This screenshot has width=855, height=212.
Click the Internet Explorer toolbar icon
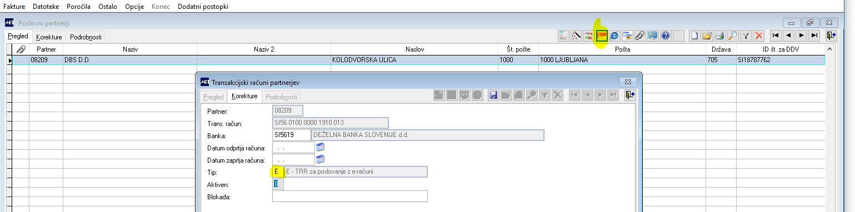click(614, 36)
